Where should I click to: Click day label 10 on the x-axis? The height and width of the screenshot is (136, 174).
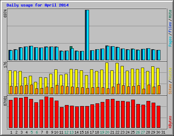pos(56,132)
